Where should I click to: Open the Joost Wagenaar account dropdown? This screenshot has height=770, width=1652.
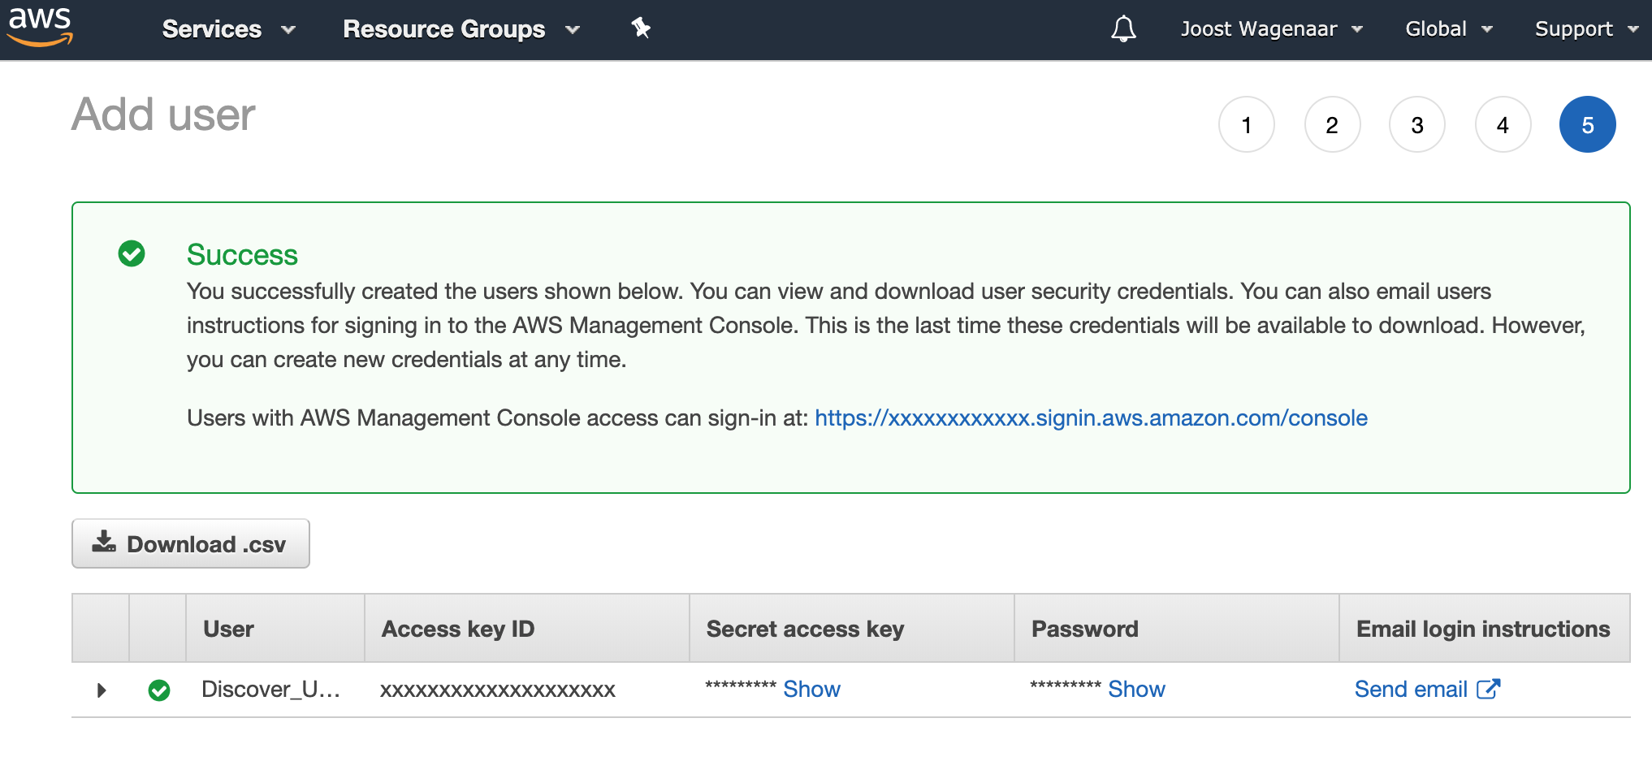[x=1271, y=29]
